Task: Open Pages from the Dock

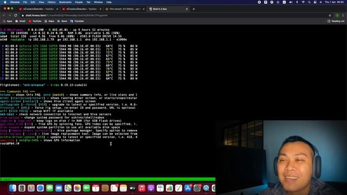Action: [178, 188]
